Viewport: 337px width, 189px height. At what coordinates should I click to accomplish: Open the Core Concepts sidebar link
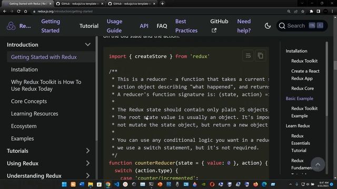click(29, 101)
